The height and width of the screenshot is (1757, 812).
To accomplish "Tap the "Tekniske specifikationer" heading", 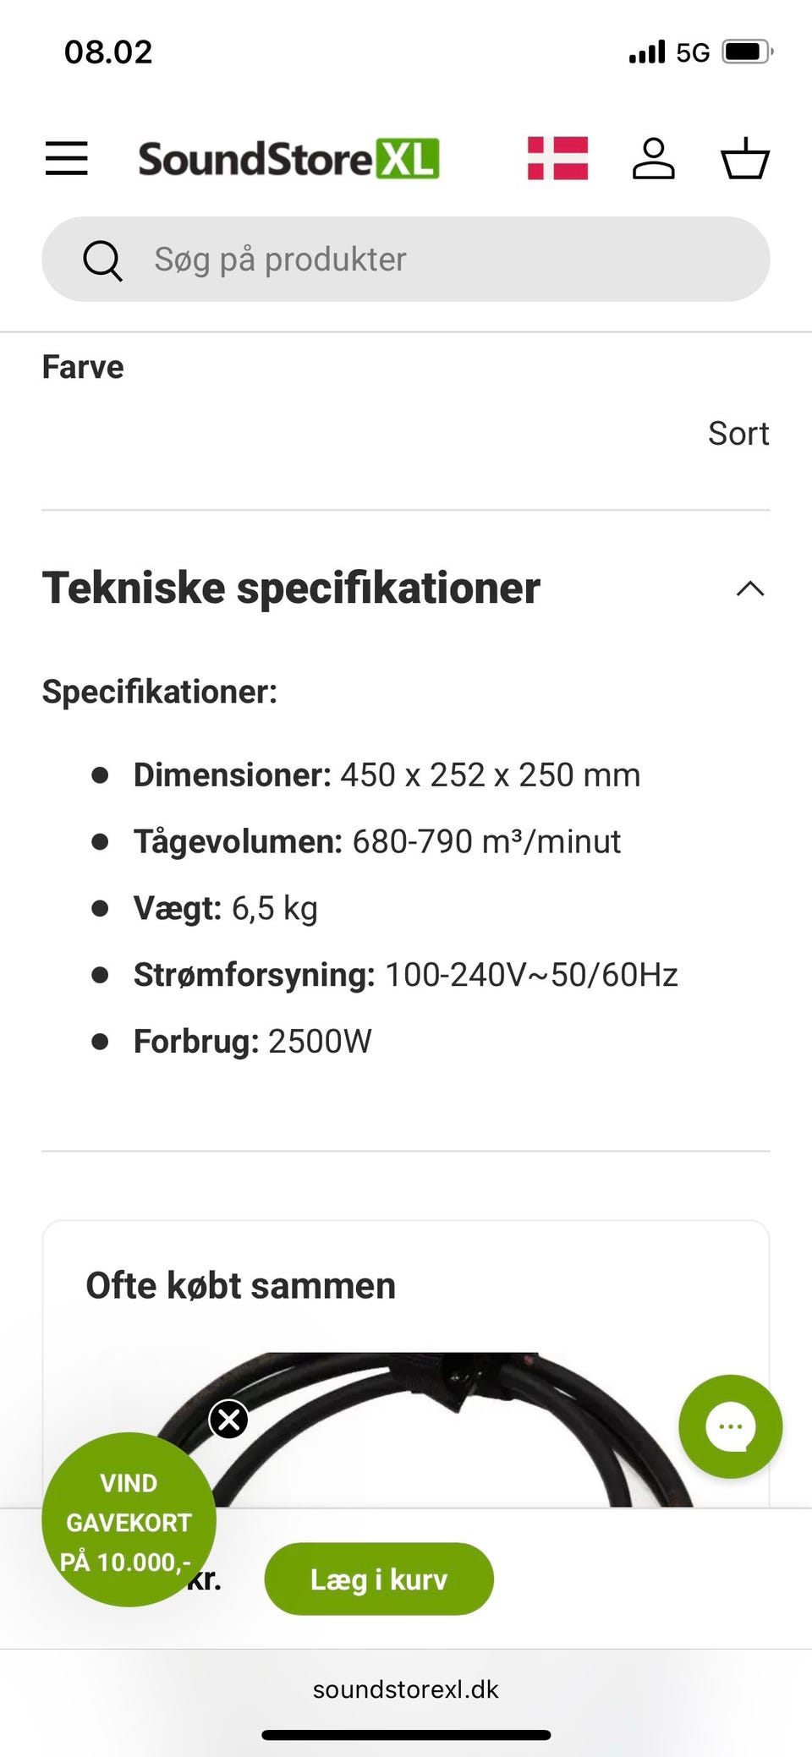I will tap(292, 588).
